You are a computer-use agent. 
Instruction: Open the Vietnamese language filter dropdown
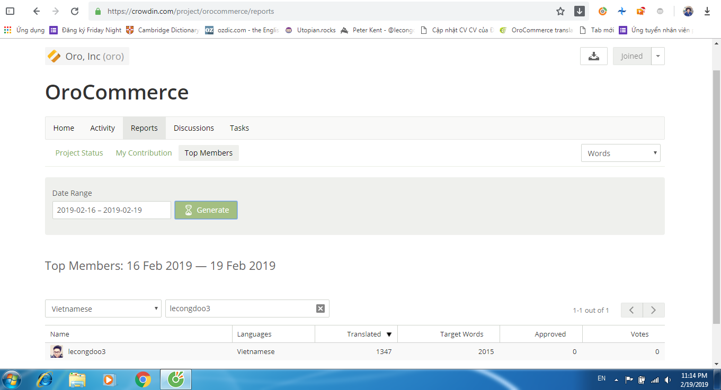(103, 309)
